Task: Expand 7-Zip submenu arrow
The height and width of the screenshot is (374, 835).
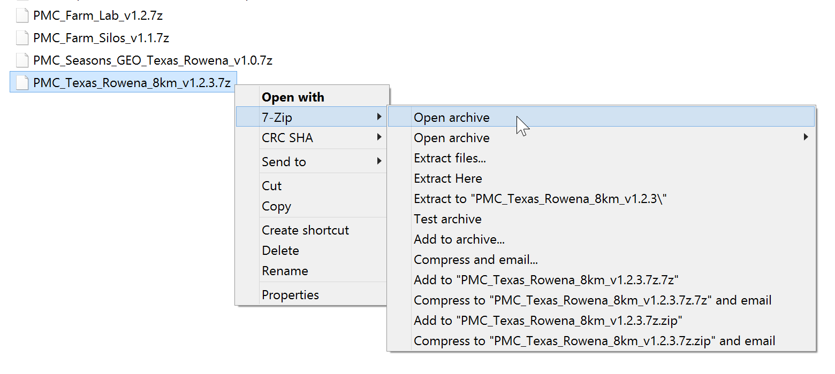Action: (379, 117)
